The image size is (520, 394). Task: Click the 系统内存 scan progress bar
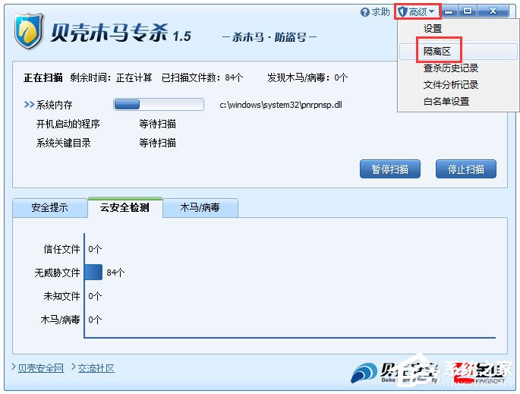tap(159, 105)
